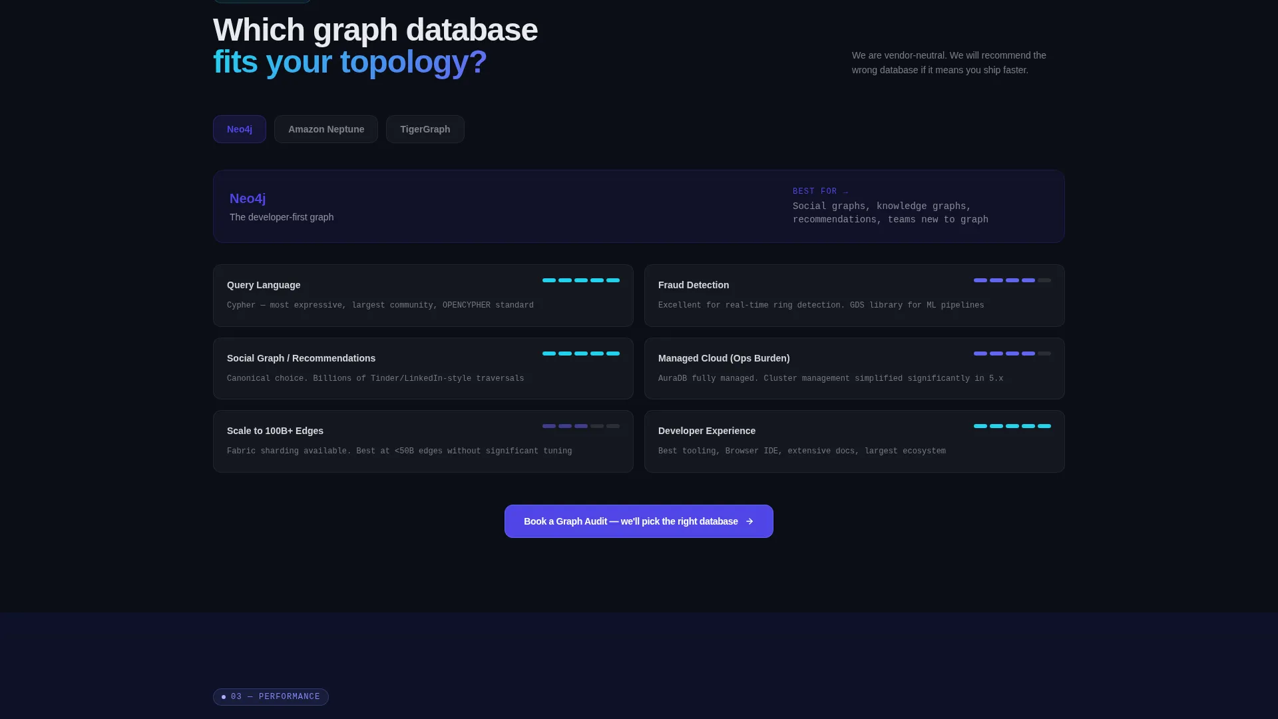Viewport: 1278px width, 719px height.
Task: Click the 'Social graphs, knowledge graphs' description
Action: tap(891, 213)
